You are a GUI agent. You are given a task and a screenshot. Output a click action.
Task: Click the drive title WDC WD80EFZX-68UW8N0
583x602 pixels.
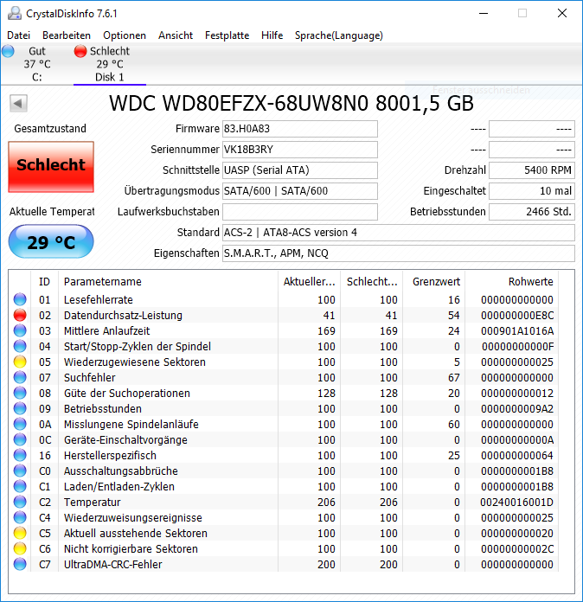pos(291,103)
